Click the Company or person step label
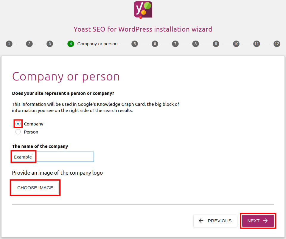This screenshot has width=286, height=239. pyautogui.click(x=97, y=44)
